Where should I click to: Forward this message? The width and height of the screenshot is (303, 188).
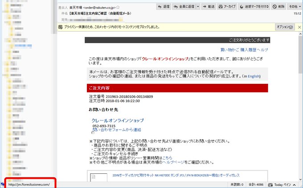209,7
